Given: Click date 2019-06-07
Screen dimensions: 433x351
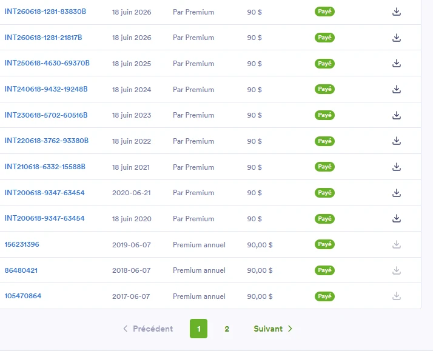Looking at the screenshot, I should [x=132, y=245].
